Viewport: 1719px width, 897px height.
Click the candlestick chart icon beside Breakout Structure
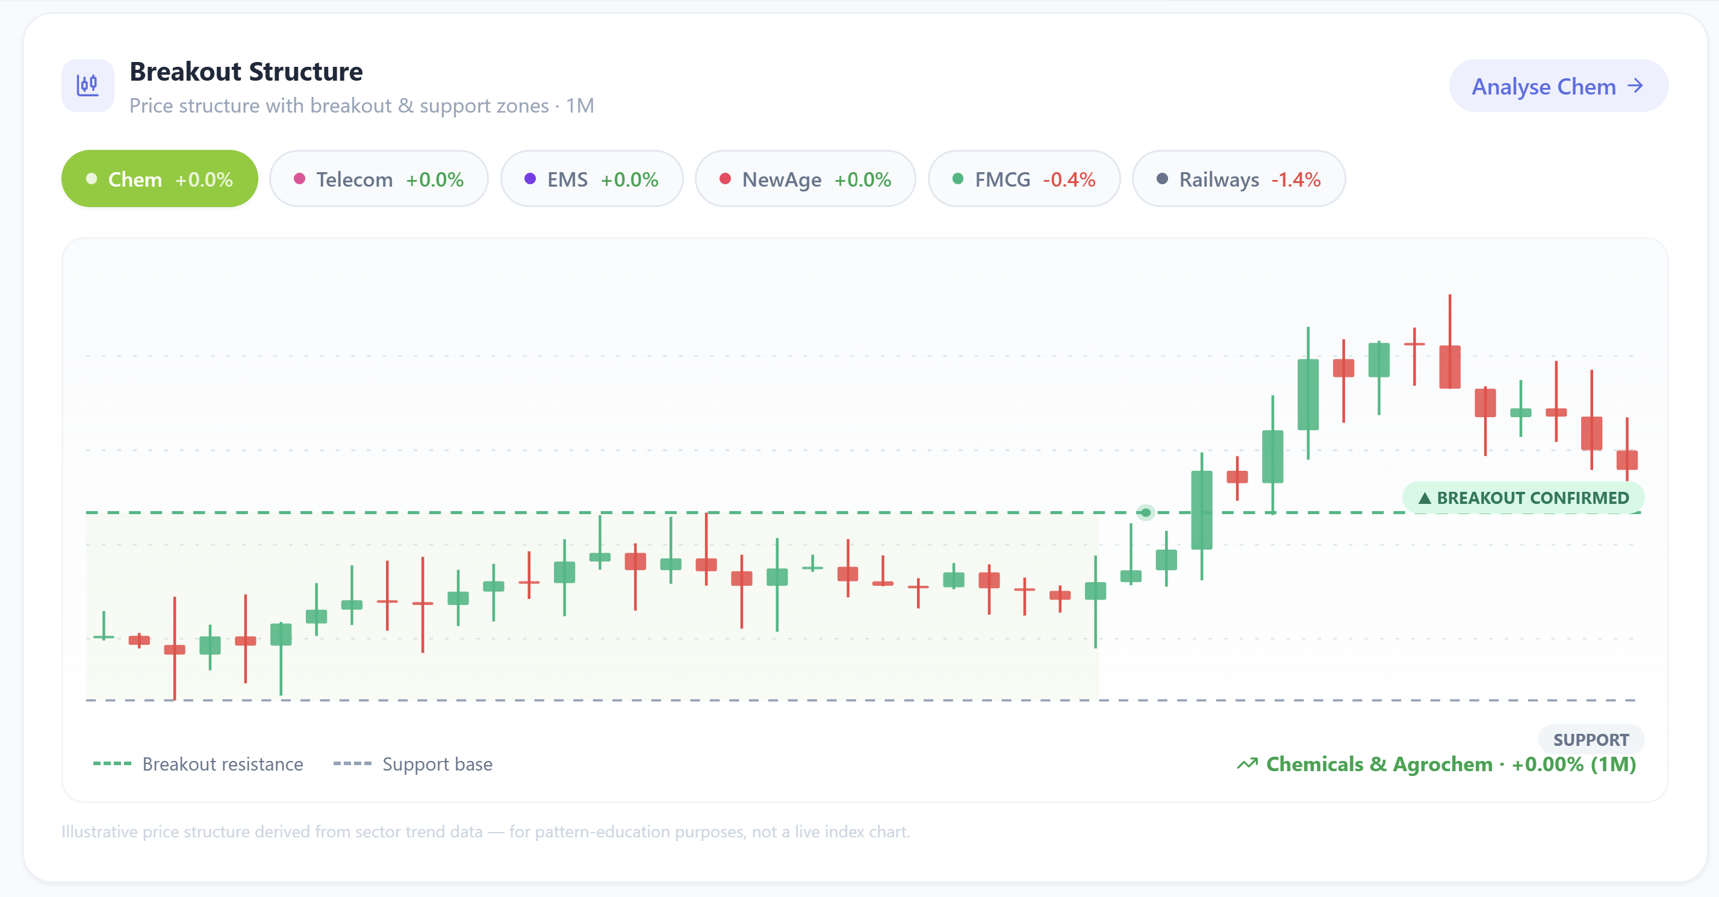tap(87, 85)
